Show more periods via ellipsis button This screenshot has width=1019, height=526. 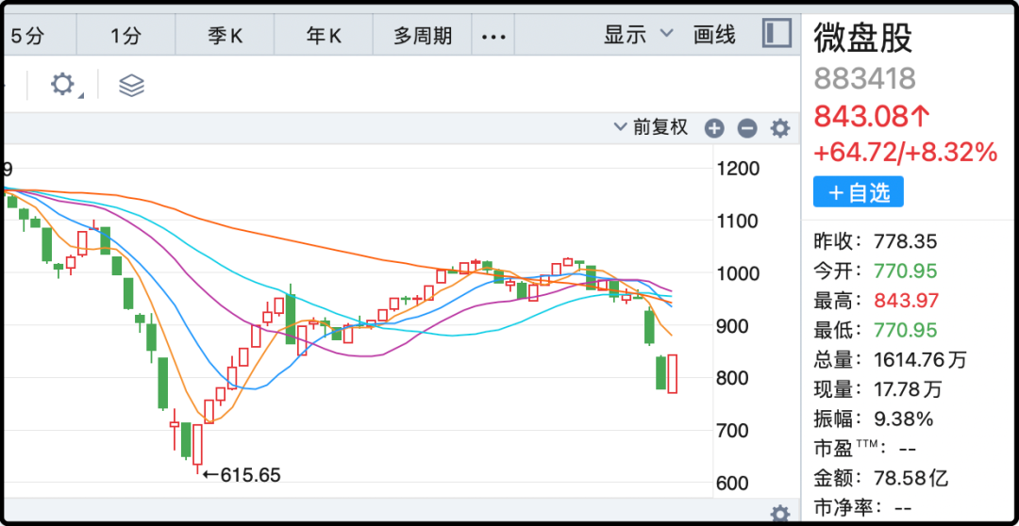point(493,36)
